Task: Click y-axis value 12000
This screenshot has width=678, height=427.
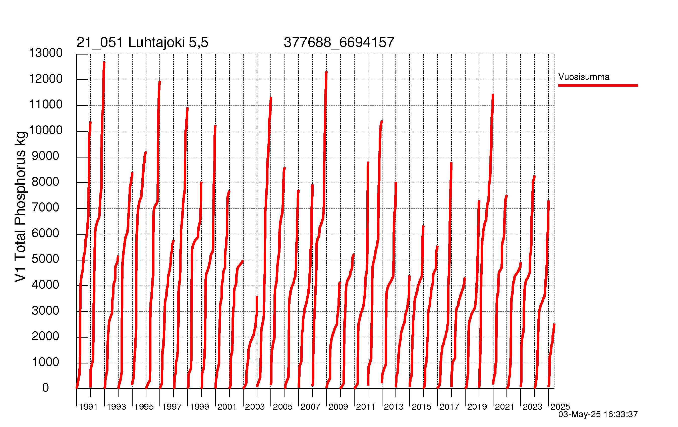Action: [46, 79]
